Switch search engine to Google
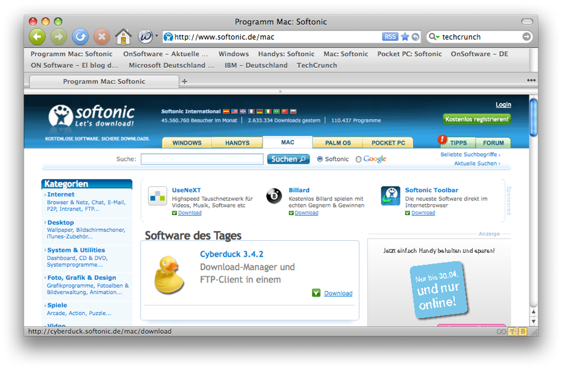The height and width of the screenshot is (369, 562). point(359,159)
